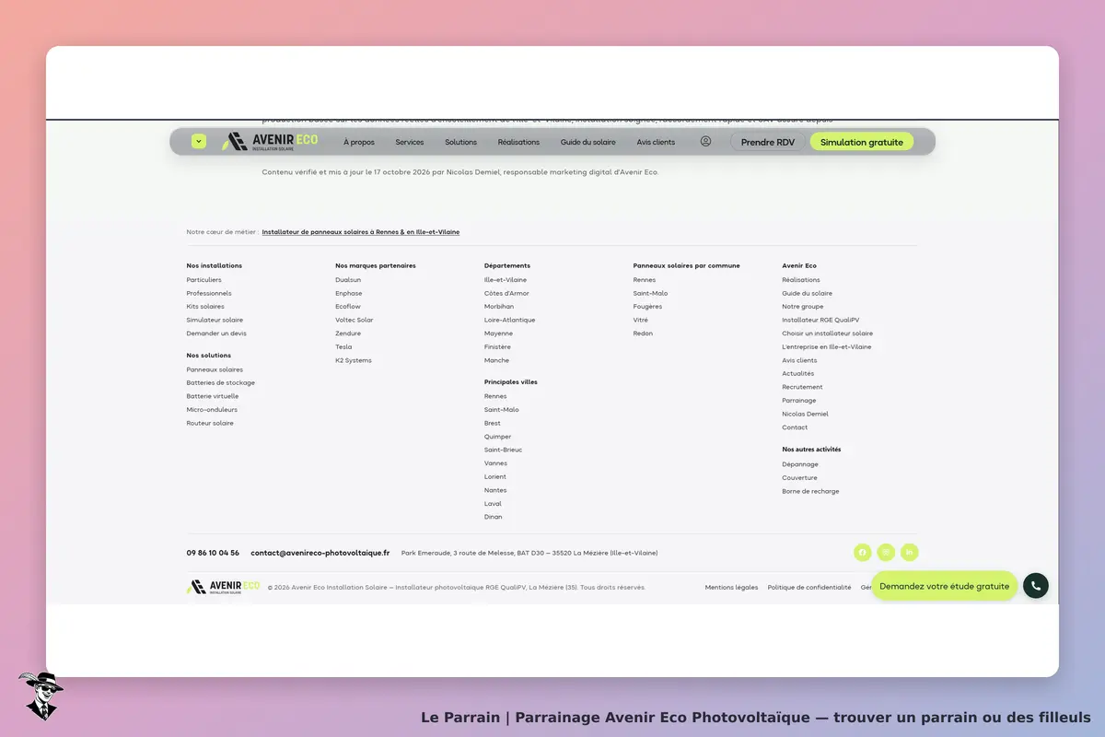This screenshot has height=737, width=1105.
Task: Open Rennes under Principales villes
Action: tap(495, 396)
